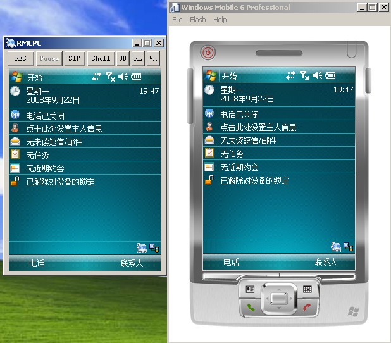Viewport: 391px width, 343px height.
Task: Click the calendar grid hardware button on the device
Action: (307, 289)
